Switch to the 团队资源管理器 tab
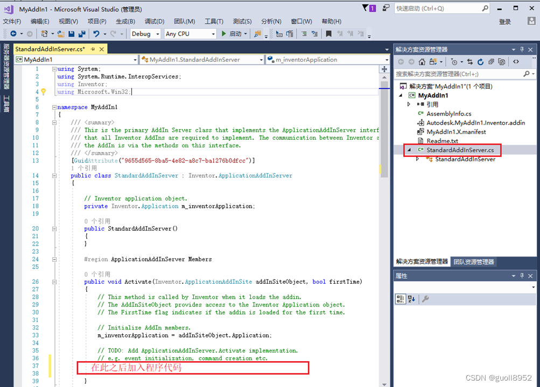 click(474, 262)
